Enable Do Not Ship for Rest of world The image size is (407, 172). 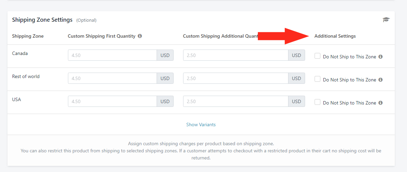pos(317,79)
